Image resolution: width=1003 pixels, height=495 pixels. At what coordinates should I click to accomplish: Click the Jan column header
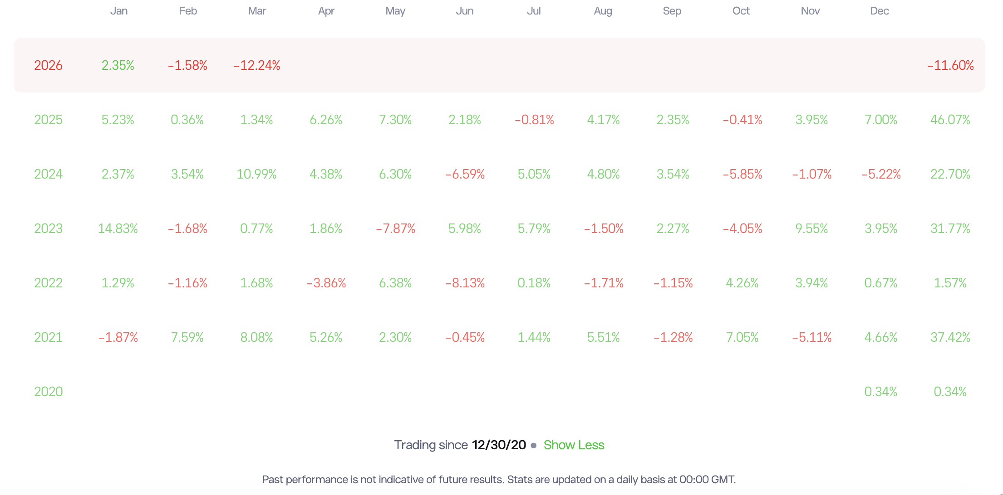tap(119, 11)
